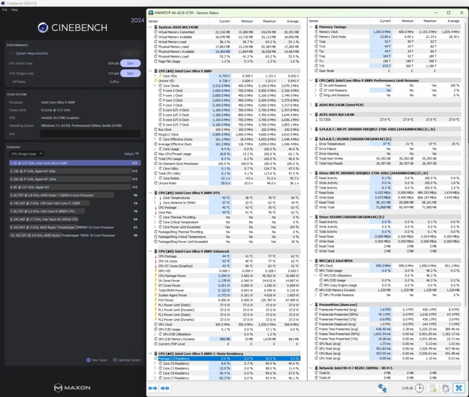Click the Details link in Ranking
This screenshot has height=397, width=469.
pyautogui.click(x=129, y=154)
